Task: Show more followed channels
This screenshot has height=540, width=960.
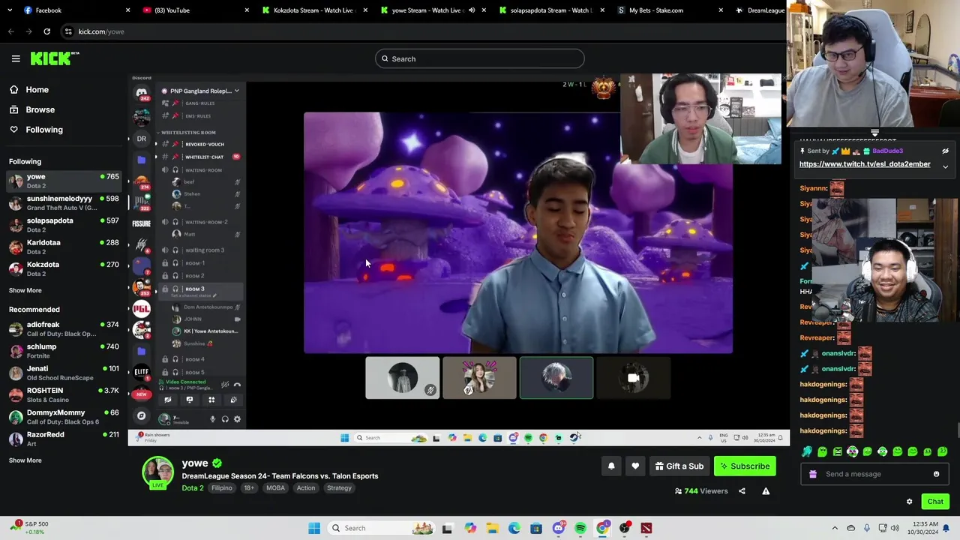Action: [25, 290]
